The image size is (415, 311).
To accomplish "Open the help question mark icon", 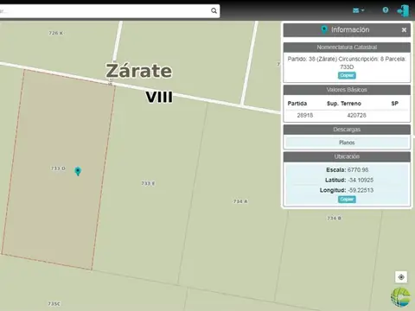I will (386, 10).
